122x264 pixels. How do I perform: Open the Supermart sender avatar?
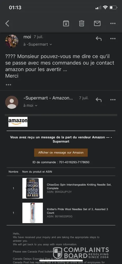[12, 102]
